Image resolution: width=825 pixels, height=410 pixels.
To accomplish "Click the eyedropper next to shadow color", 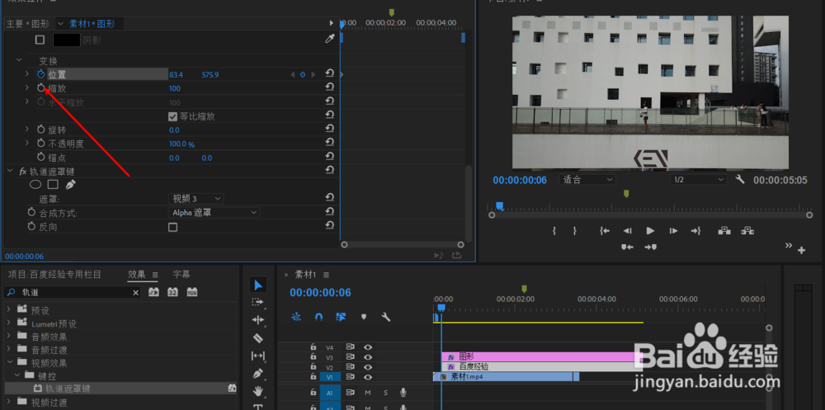I will 330,39.
